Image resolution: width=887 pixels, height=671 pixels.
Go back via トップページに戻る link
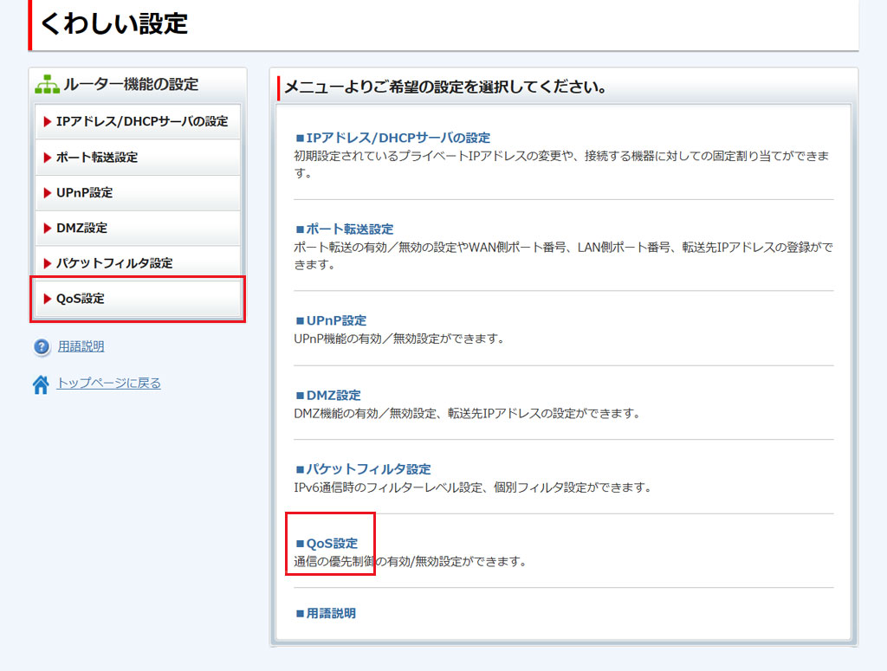point(108,384)
